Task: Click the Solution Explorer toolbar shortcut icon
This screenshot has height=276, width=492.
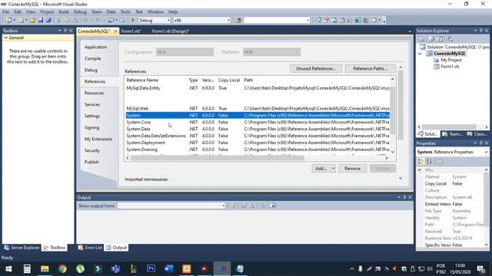Action: tap(317, 21)
